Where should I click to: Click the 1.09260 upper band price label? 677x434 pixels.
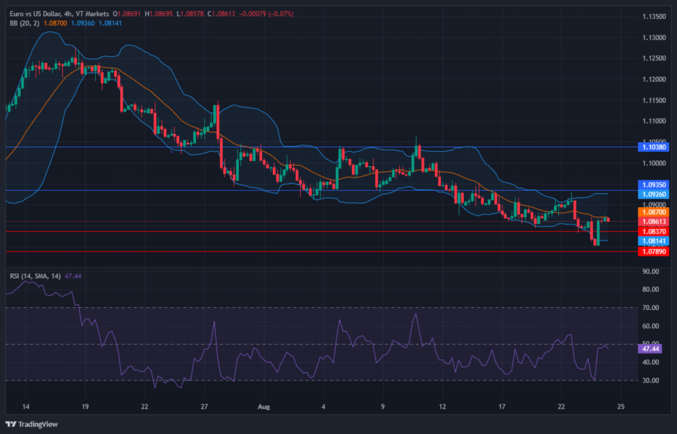pyautogui.click(x=655, y=195)
